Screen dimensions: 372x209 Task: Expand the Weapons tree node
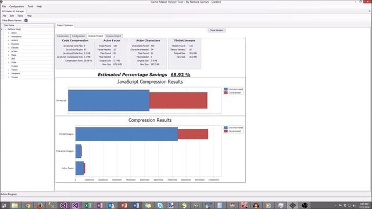pyautogui.click(x=9, y=74)
